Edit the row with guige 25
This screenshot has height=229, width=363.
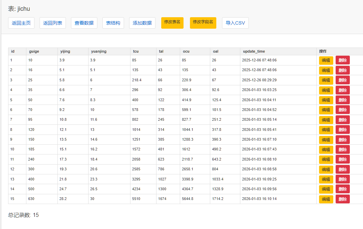point(326,80)
